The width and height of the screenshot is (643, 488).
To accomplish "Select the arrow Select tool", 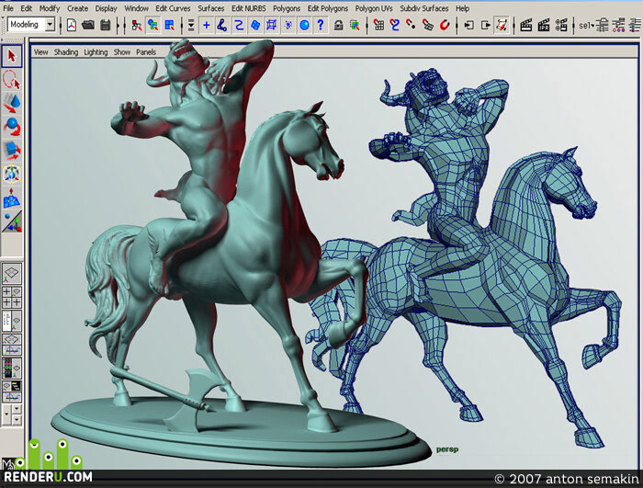I will [x=11, y=56].
